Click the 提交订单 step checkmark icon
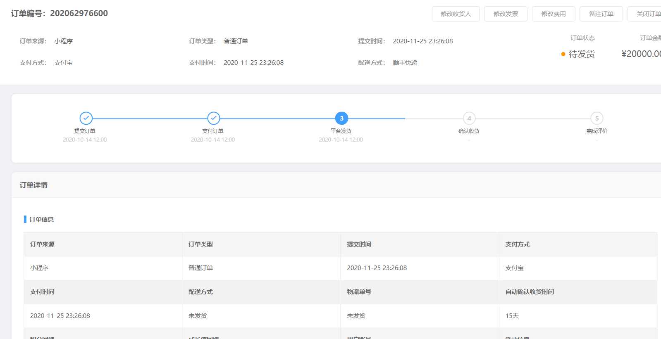Image resolution: width=661 pixels, height=339 pixels. click(x=86, y=118)
